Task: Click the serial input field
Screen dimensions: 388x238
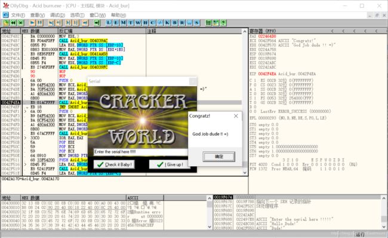Action: coord(140,152)
